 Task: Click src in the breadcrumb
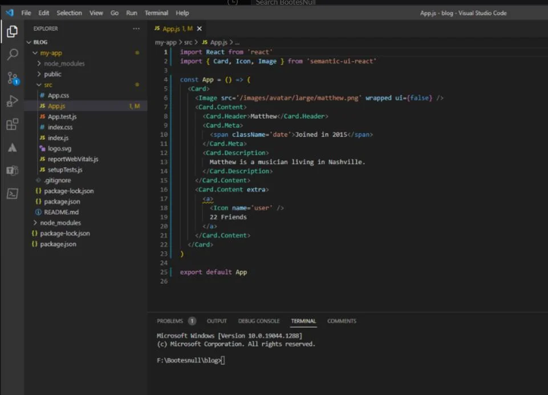click(x=188, y=42)
